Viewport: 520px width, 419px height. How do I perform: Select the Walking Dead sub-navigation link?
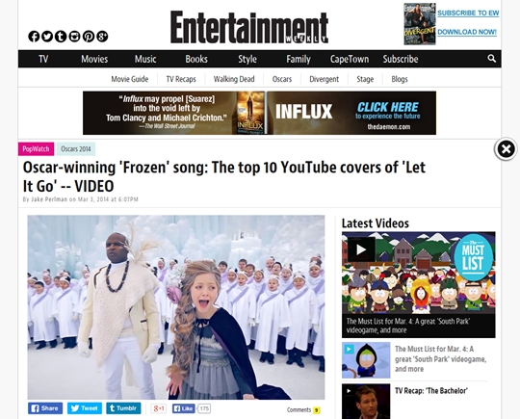point(234,79)
